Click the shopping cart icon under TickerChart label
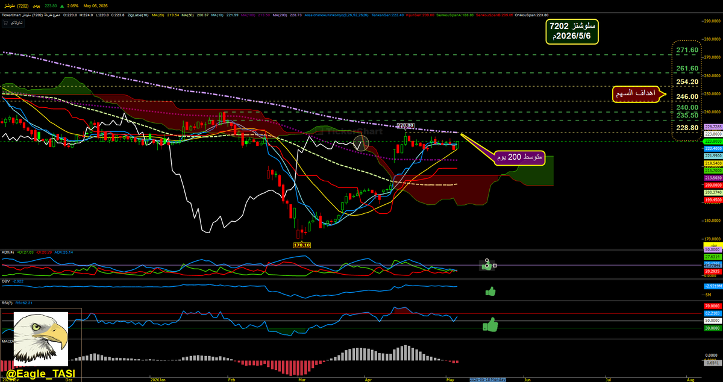The image size is (723, 382). coord(5,22)
